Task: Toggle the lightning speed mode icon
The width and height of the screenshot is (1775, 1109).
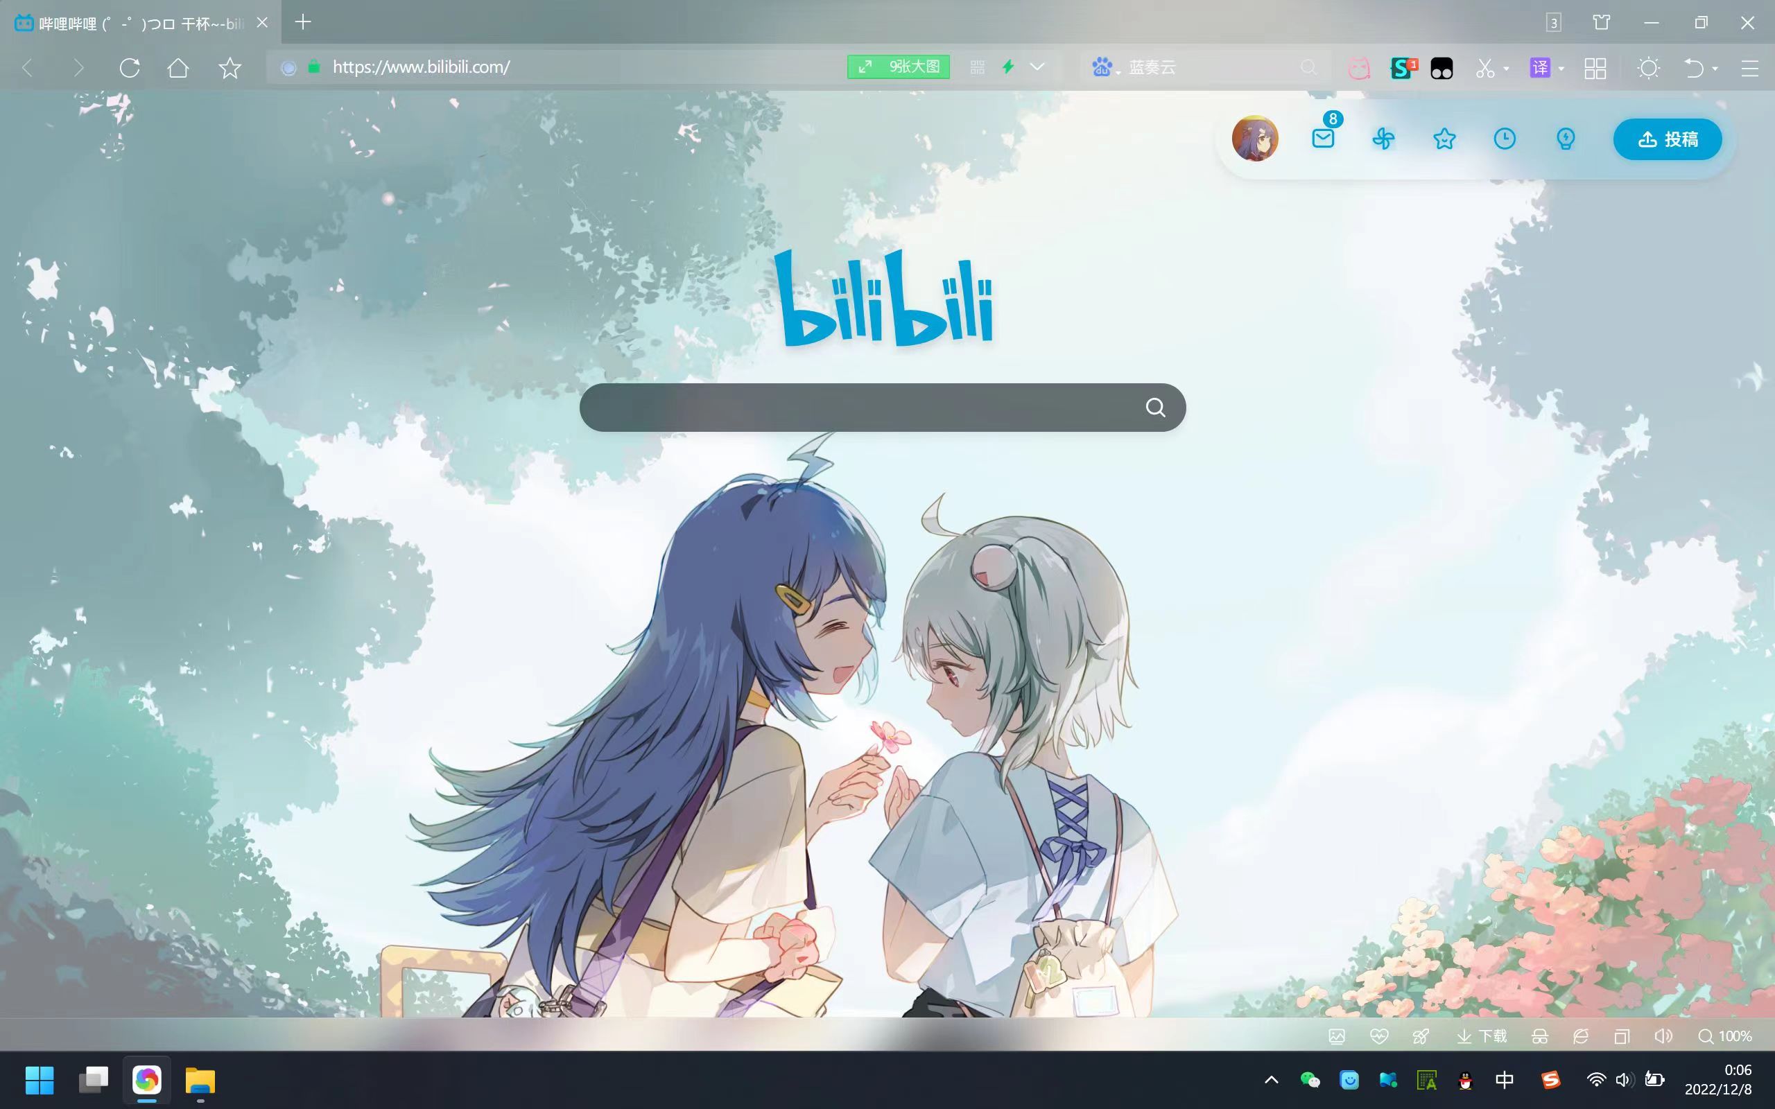Action: click(1009, 67)
